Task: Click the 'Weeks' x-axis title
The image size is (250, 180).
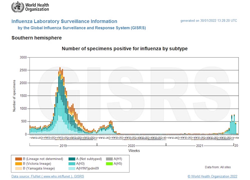Action: point(134,151)
